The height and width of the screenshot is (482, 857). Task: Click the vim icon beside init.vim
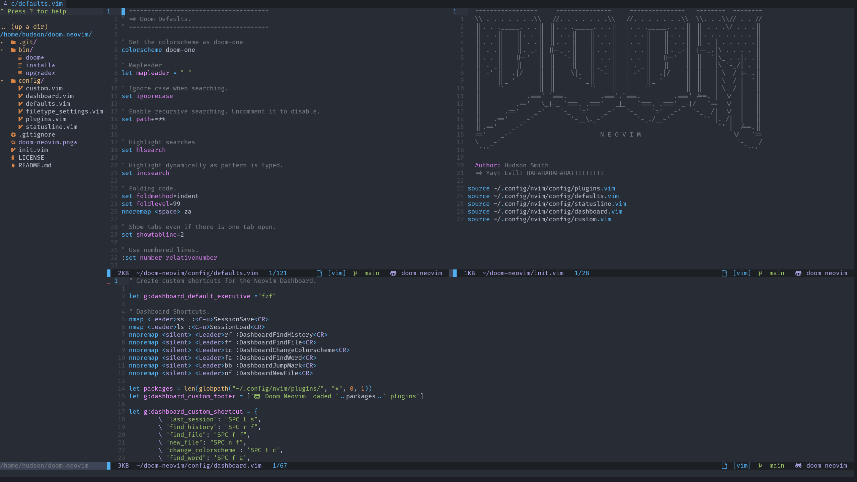click(x=13, y=150)
